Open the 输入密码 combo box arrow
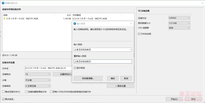Viewport: 205px width, 103px height. pos(130,49)
